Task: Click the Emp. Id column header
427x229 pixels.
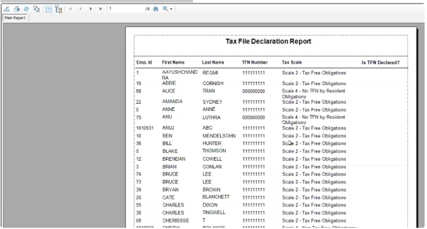Action: (x=144, y=62)
